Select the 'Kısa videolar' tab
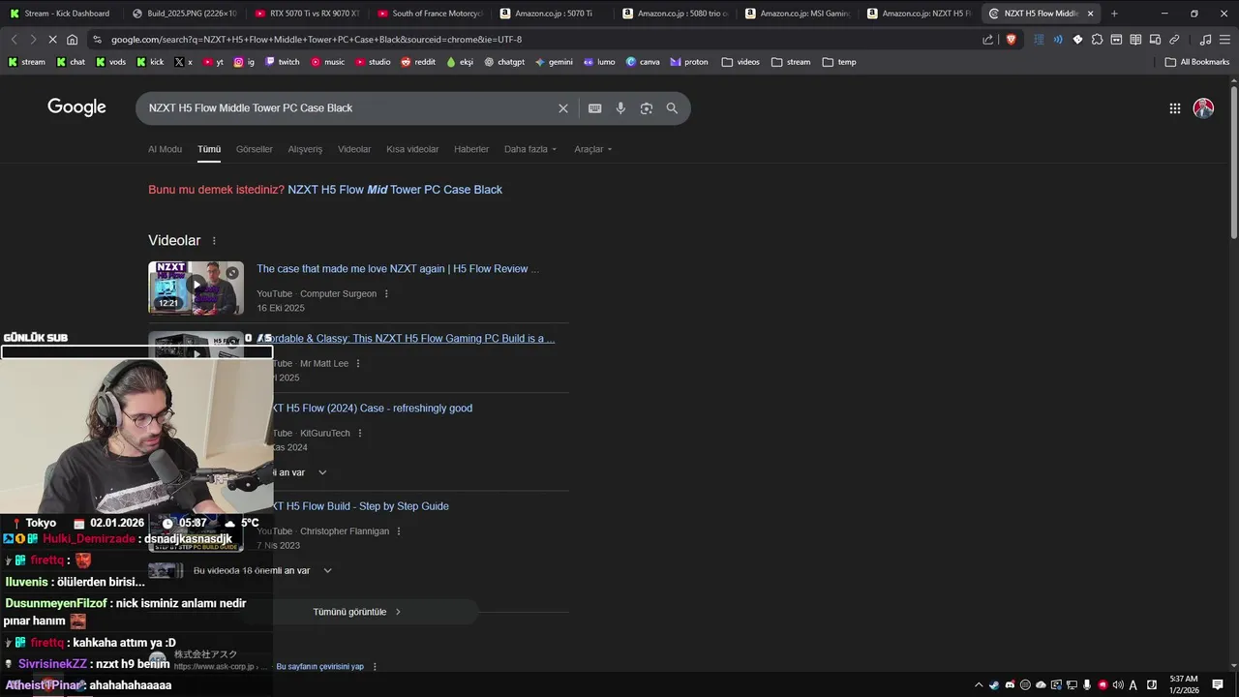 [412, 149]
